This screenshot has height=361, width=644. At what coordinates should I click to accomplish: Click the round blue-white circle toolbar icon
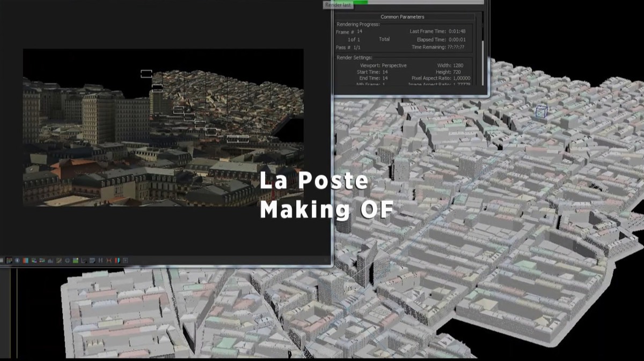click(x=17, y=260)
